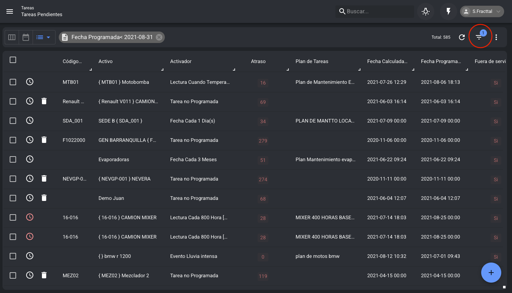This screenshot has height=293, width=512.
Task: Open the S.Fracttal user account dropdown
Action: point(482,11)
